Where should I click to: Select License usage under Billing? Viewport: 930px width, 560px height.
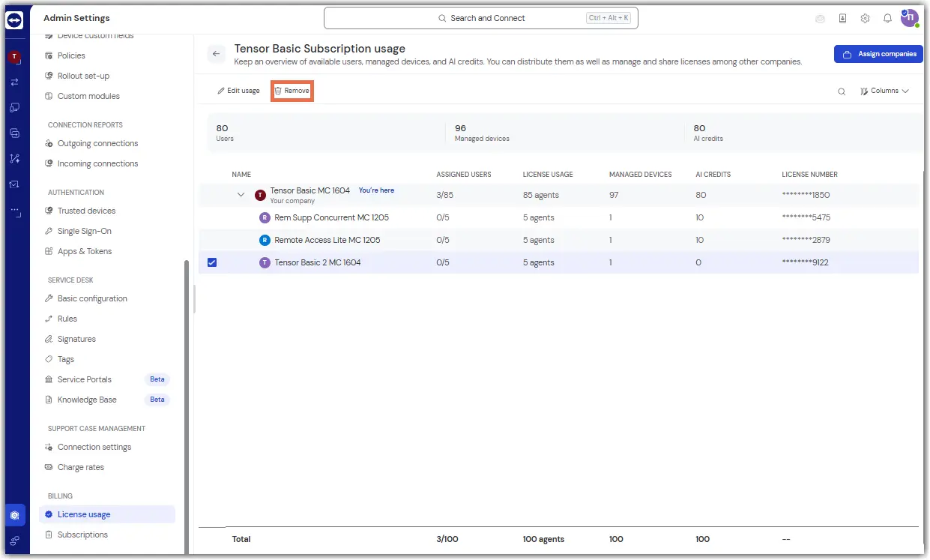107,514
